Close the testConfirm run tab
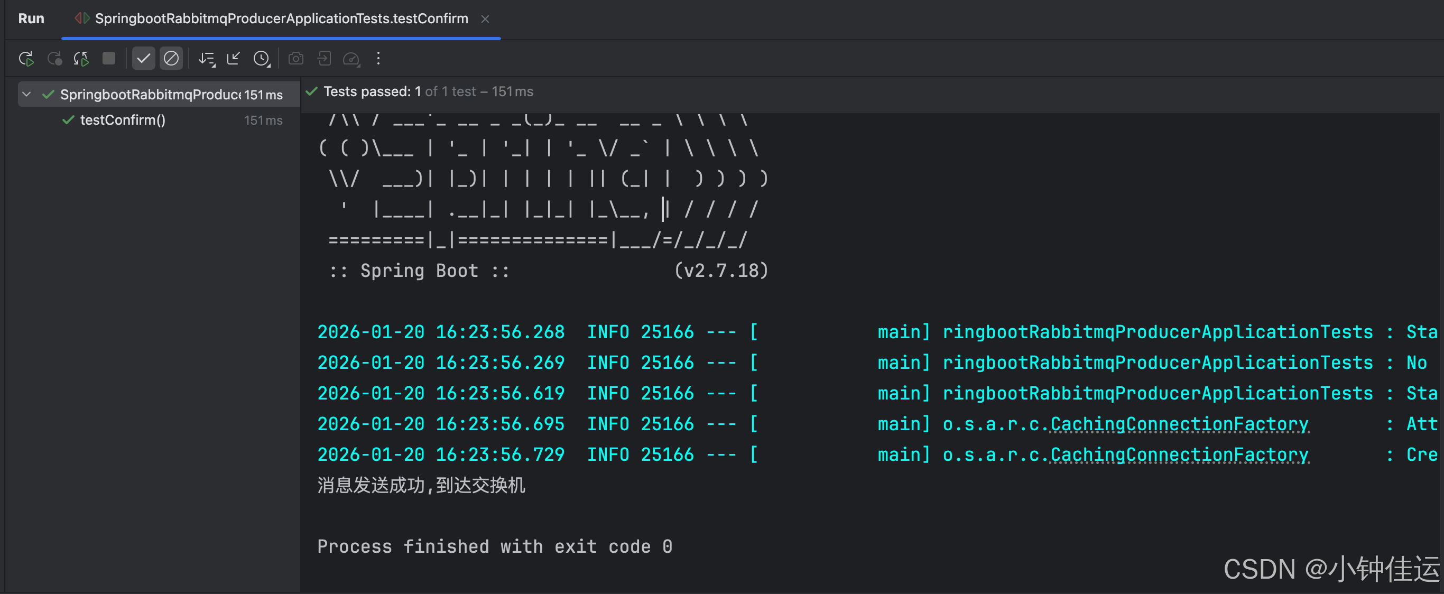The height and width of the screenshot is (594, 1444). coord(485,19)
